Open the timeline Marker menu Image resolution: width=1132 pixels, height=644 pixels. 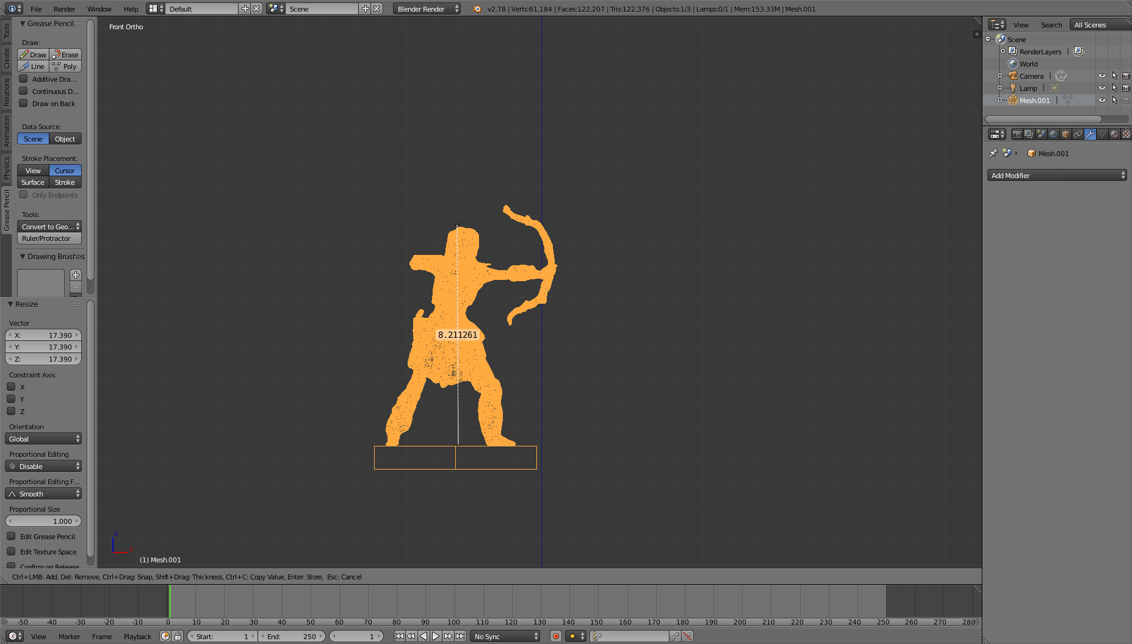coord(69,636)
